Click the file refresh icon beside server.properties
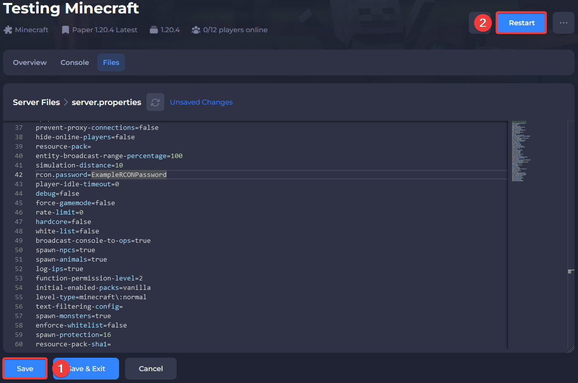Screen dimensions: 578x383 [x=155, y=102]
